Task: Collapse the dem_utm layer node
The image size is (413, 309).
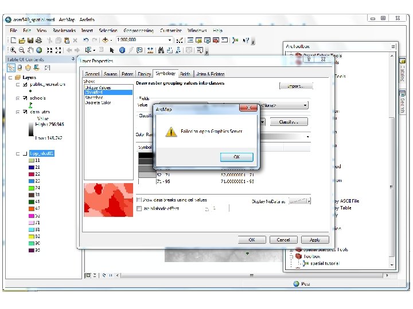Action: (x=18, y=112)
